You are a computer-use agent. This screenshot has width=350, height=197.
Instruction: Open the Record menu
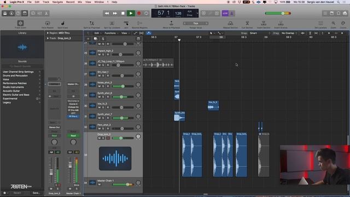pyautogui.click(x=70, y=2)
